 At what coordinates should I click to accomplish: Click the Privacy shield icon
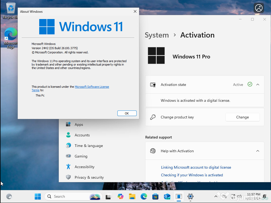click(68, 177)
